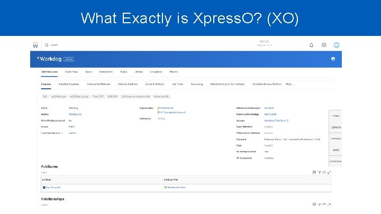
Task: Click the Add Relationship button
Action: pos(79,97)
